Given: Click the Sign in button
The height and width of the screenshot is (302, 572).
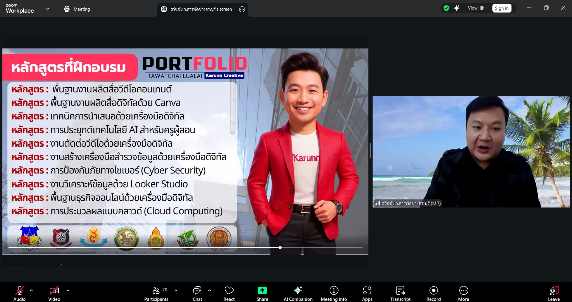Looking at the screenshot, I should click(x=502, y=8).
